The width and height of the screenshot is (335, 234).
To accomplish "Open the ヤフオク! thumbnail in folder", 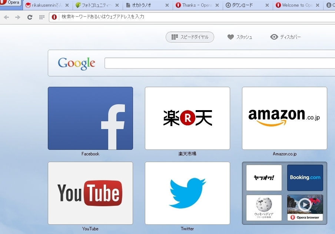I will 264,178.
